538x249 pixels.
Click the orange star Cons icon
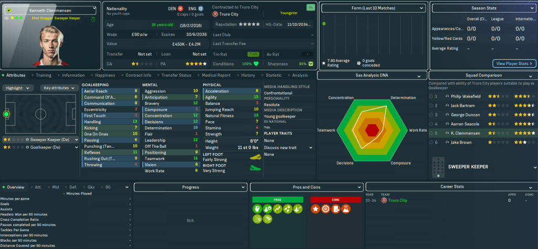coord(316,209)
